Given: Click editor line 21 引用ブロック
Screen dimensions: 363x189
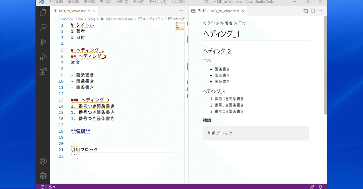Looking at the screenshot, I should point(85,150).
